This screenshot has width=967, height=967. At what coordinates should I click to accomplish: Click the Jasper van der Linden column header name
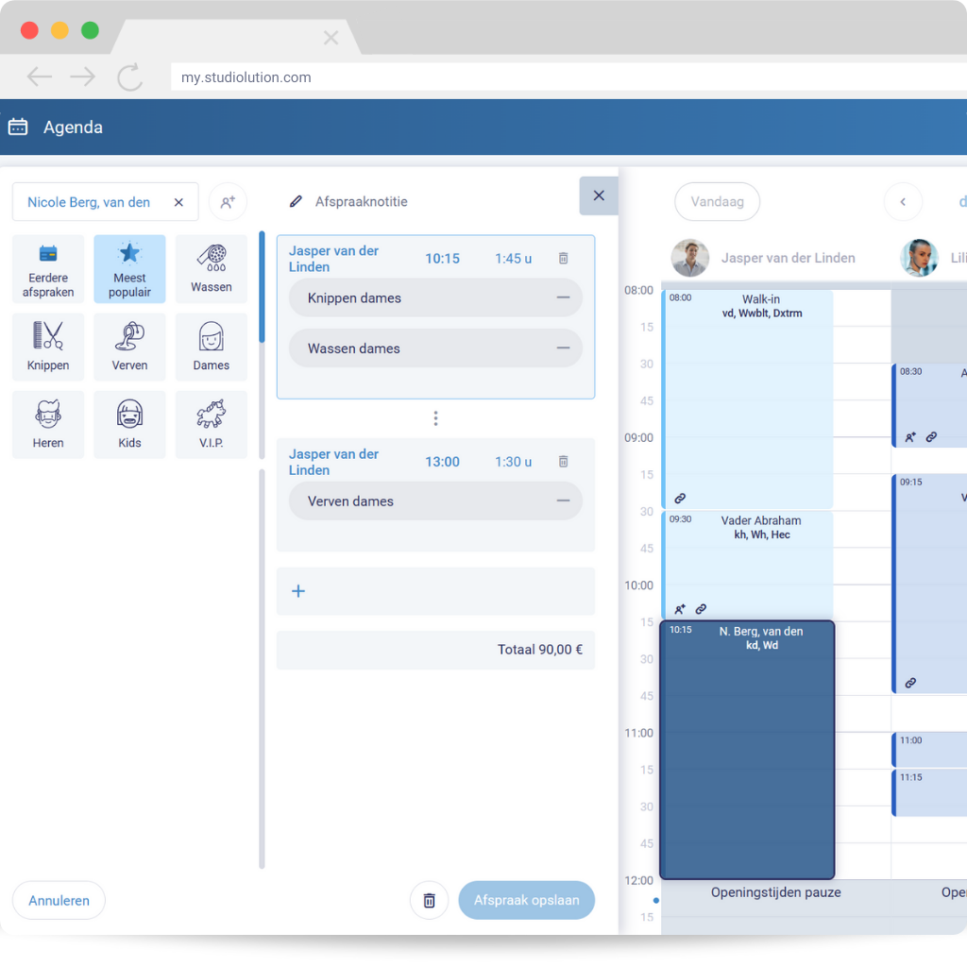pos(789,258)
